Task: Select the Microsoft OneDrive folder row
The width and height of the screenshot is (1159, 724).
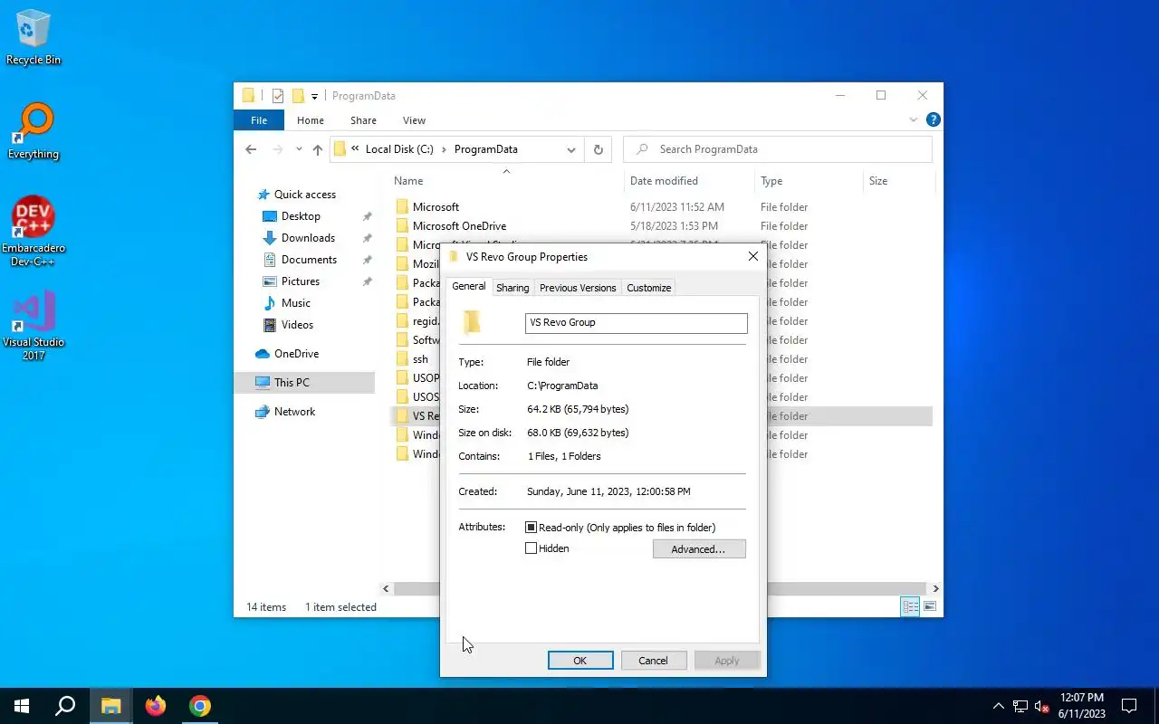Action: click(663, 226)
